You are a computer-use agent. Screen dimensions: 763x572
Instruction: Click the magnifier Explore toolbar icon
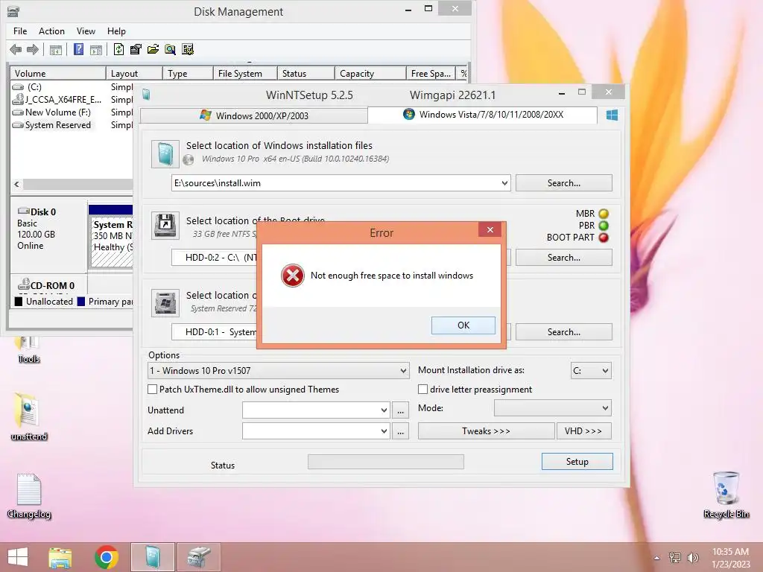tap(170, 49)
